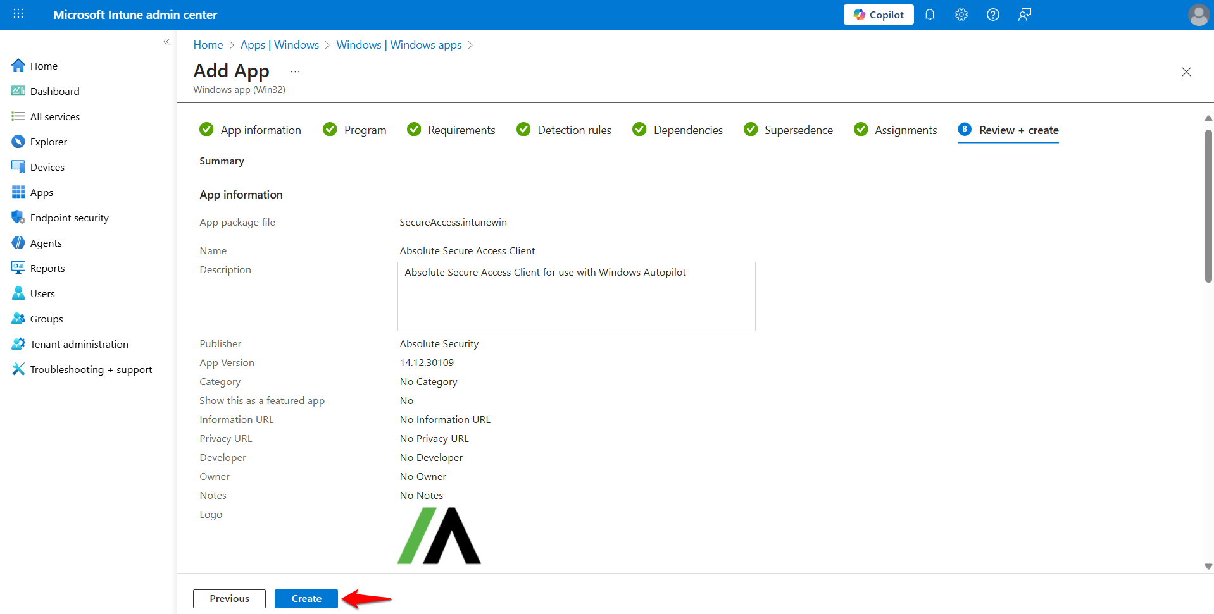Go to Windows | Windows apps breadcrumb
This screenshot has height=614, width=1214.
pos(399,45)
